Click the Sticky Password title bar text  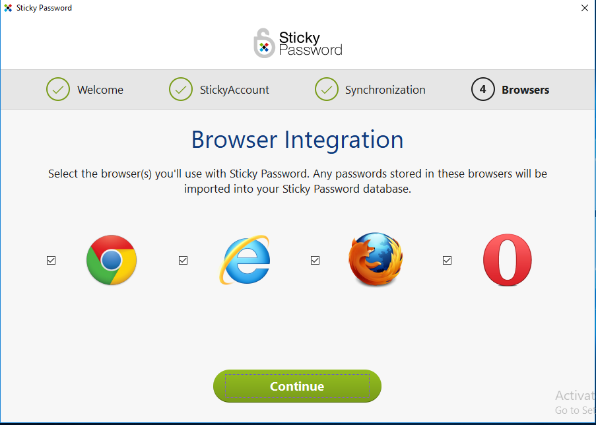click(x=44, y=8)
